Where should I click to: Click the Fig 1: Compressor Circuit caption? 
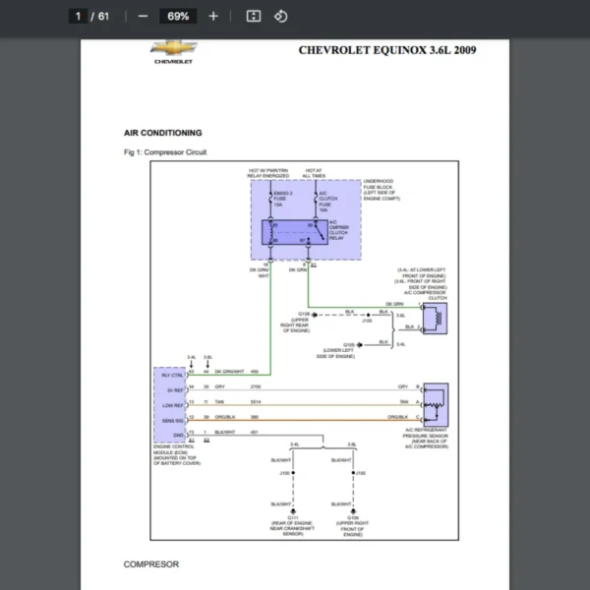165,152
